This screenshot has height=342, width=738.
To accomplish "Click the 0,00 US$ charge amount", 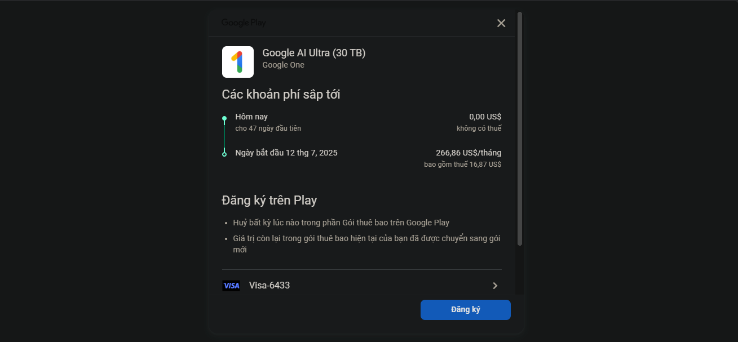I will coord(485,117).
